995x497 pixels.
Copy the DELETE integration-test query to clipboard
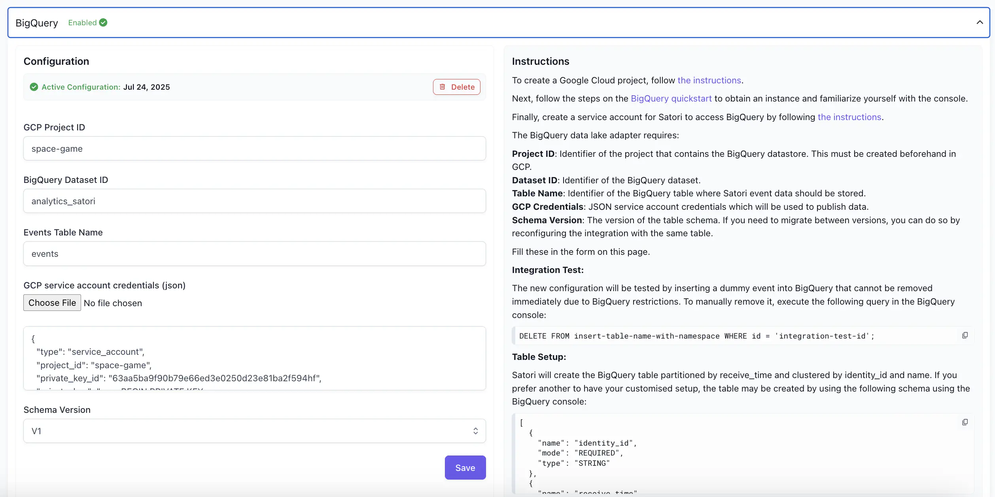coord(965,335)
